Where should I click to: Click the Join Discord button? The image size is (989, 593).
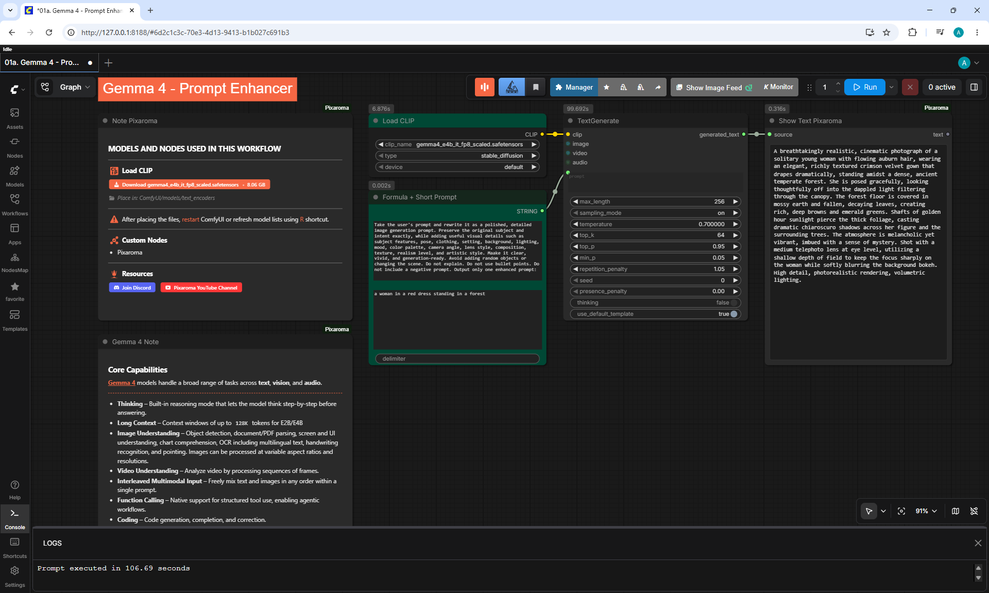point(132,287)
